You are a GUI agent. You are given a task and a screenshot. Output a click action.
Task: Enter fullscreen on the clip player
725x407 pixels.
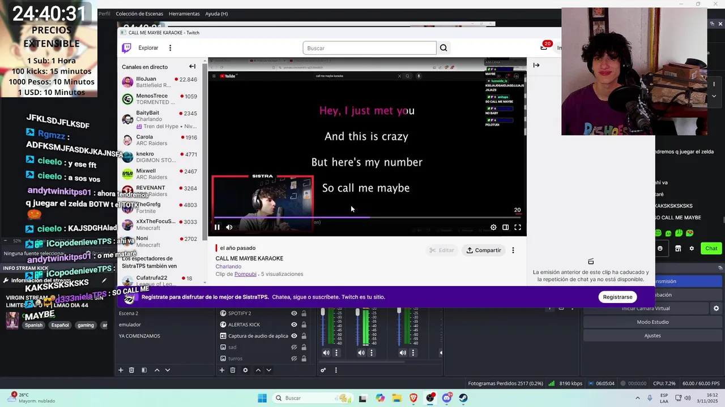tap(518, 227)
